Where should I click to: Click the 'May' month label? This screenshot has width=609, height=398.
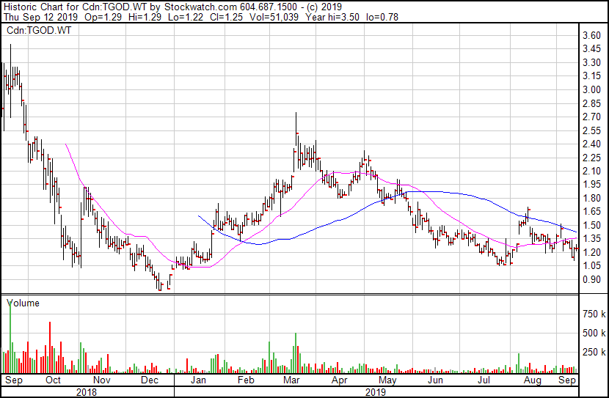coord(387,380)
